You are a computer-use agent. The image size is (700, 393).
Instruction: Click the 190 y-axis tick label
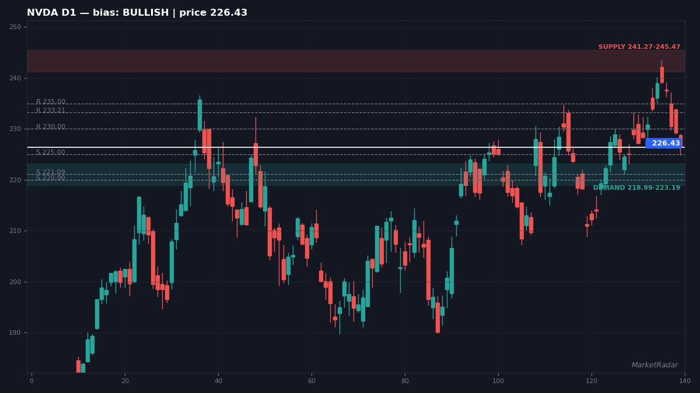15,333
